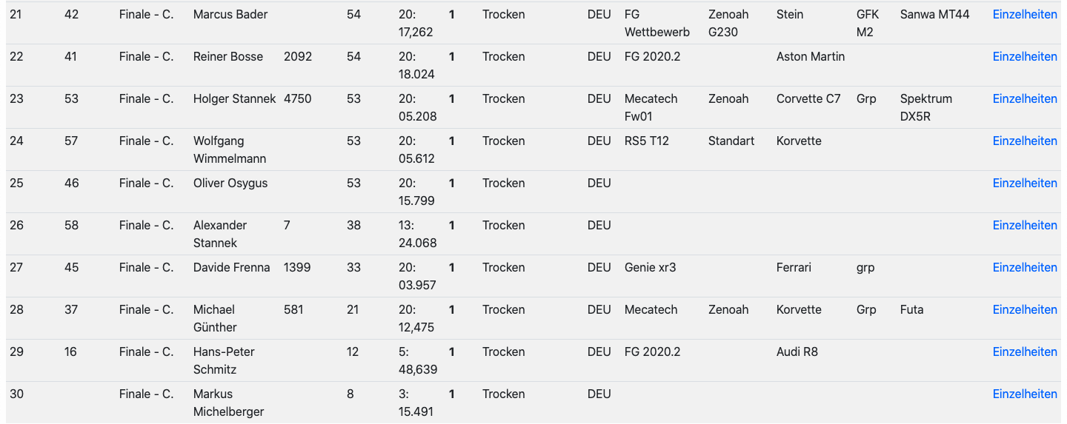Open Einzelheiten link for Marcus Bader
Screen dimensions: 1067x424
(x=1025, y=14)
